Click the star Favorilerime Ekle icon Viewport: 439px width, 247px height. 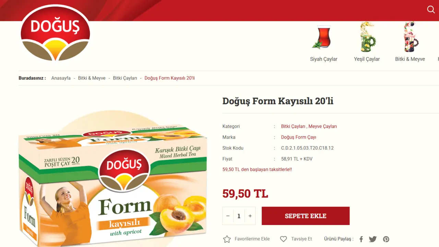227,239
